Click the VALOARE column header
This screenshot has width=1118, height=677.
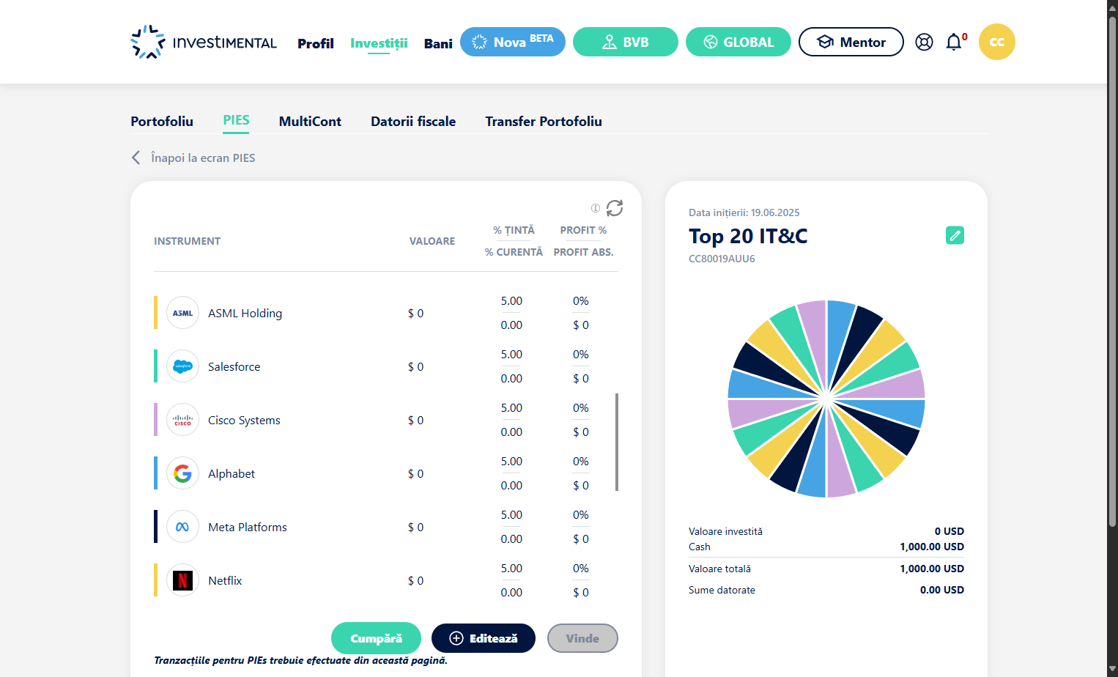pyautogui.click(x=432, y=241)
